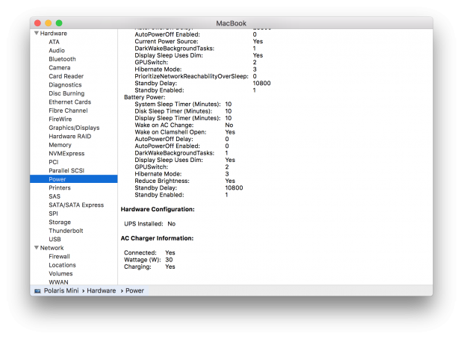This screenshot has height=339, width=463.
Task: Open the Card Reader section
Action: tap(66, 76)
